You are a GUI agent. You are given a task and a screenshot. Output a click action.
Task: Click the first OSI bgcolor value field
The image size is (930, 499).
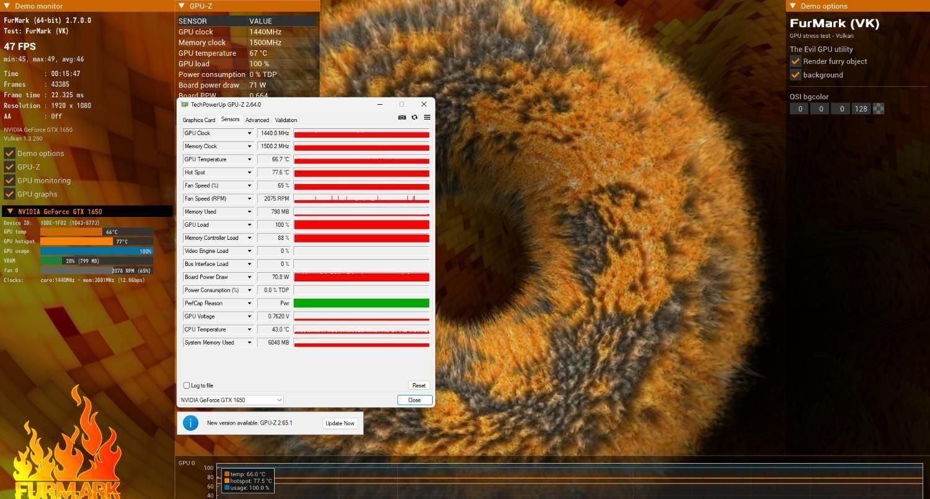coord(799,109)
